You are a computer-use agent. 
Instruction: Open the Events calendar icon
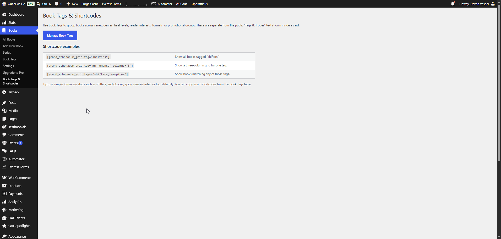pyautogui.click(x=4, y=143)
